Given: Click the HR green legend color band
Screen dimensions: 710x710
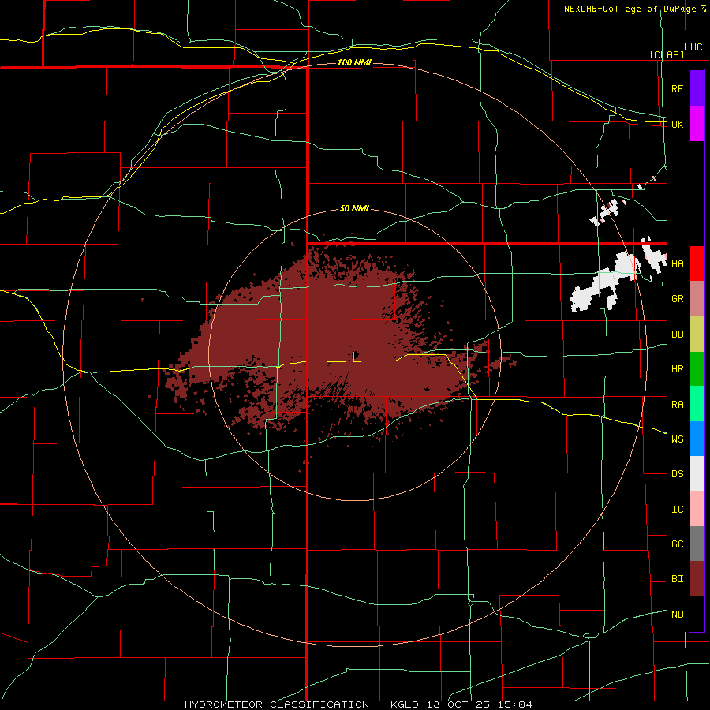Looking at the screenshot, I should click(697, 368).
